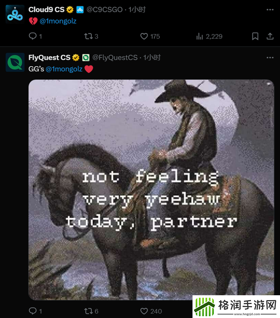View analytics showing 2,229 views
The image size is (280, 318).
coord(209,36)
